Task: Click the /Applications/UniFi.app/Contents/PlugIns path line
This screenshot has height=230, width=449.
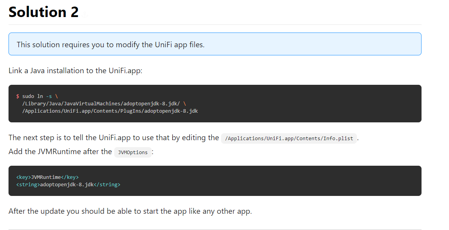Action: point(110,111)
